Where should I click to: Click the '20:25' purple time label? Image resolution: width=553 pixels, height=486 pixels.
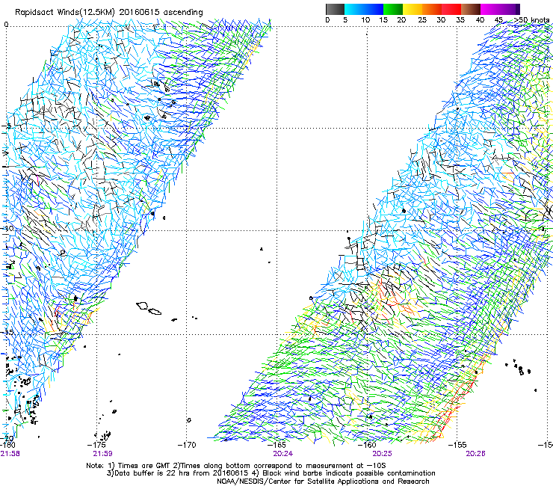click(x=383, y=454)
